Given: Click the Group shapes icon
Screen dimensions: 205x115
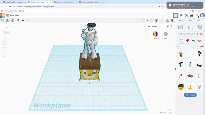Looking at the screenshot, I should tap(152, 20).
